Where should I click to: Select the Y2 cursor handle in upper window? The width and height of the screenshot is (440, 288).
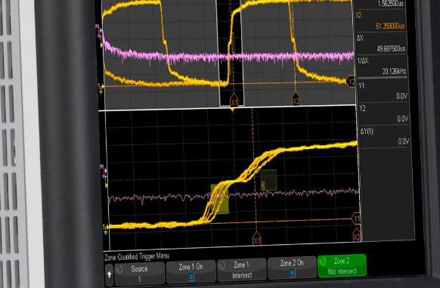click(x=351, y=82)
